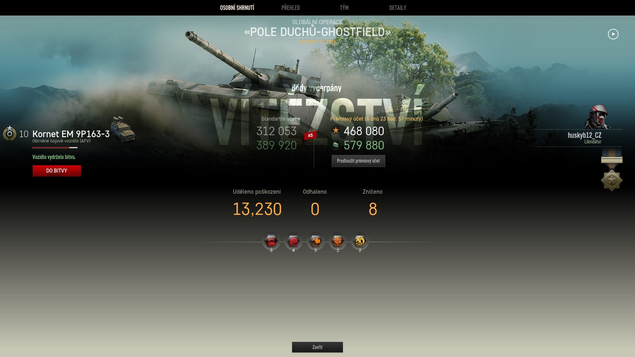The width and height of the screenshot is (635, 357).
Task: Select the golden lion achievement badge
Action: tap(360, 241)
